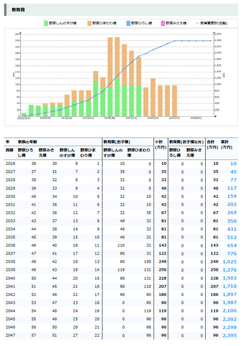The image size is (243, 346).
Task: Click the 西暦 column header
Action: [x=9, y=150]
